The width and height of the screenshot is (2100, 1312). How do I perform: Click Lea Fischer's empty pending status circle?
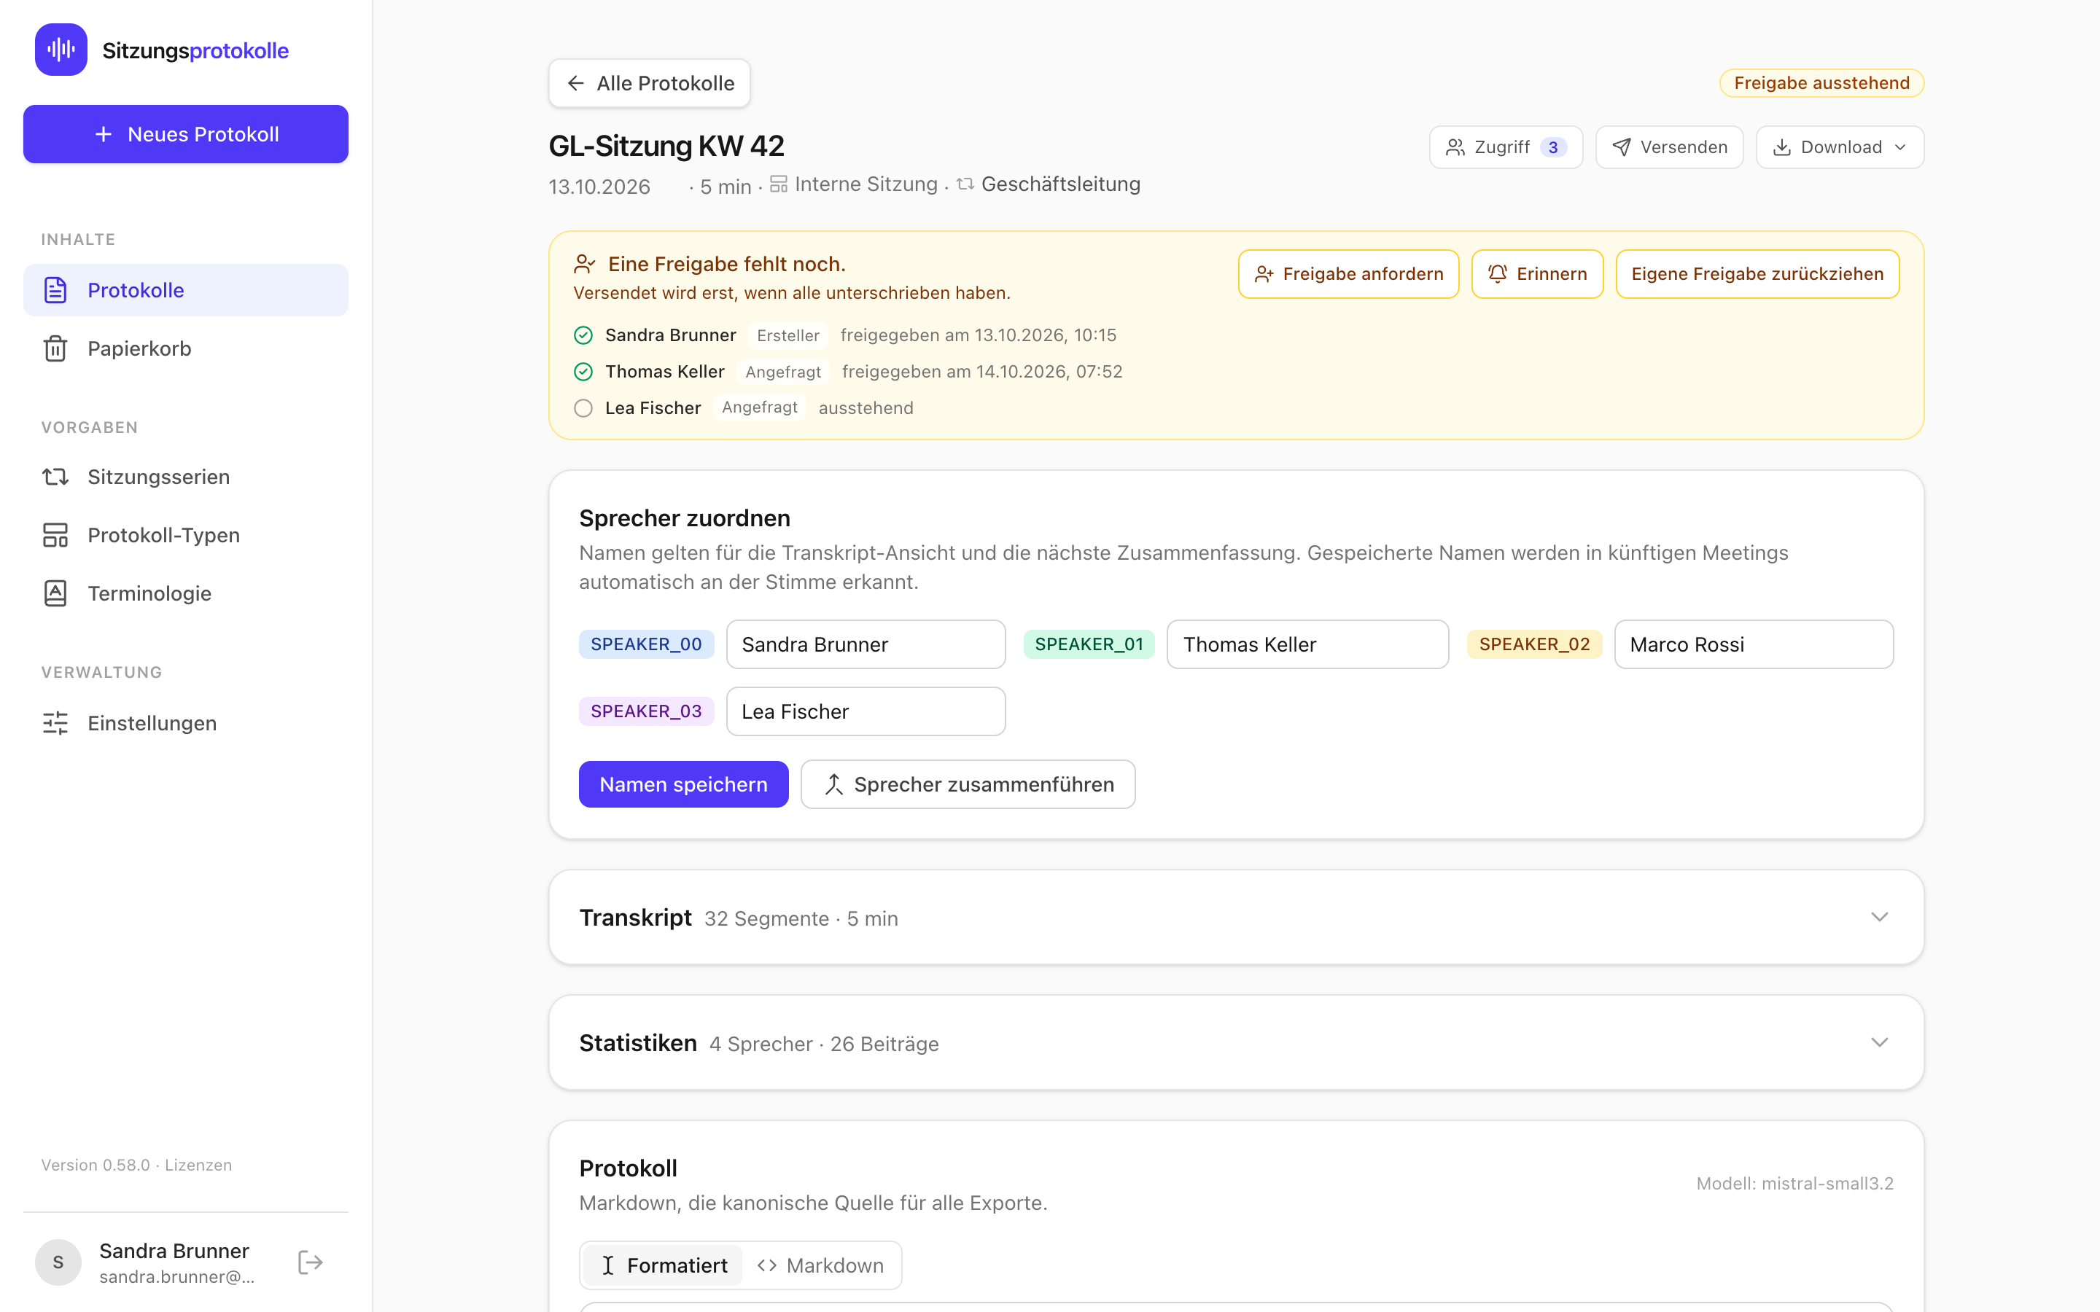583,408
